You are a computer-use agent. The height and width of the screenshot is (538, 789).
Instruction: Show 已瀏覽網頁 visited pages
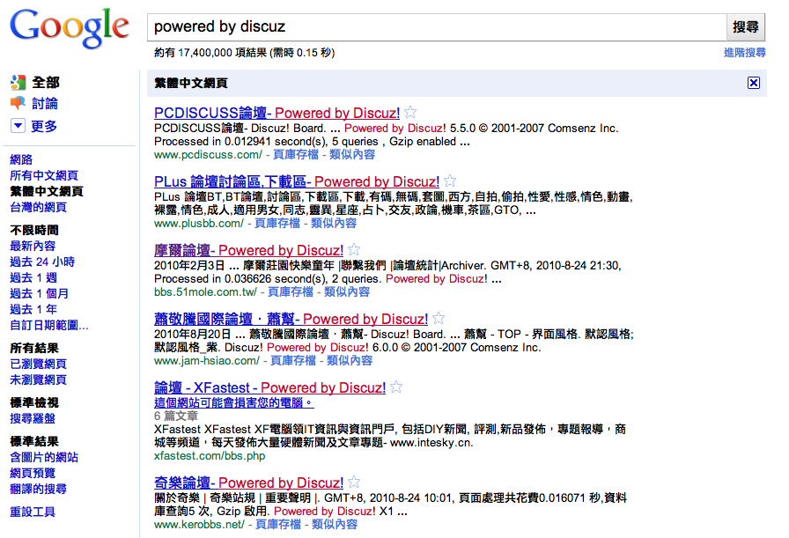[38, 364]
